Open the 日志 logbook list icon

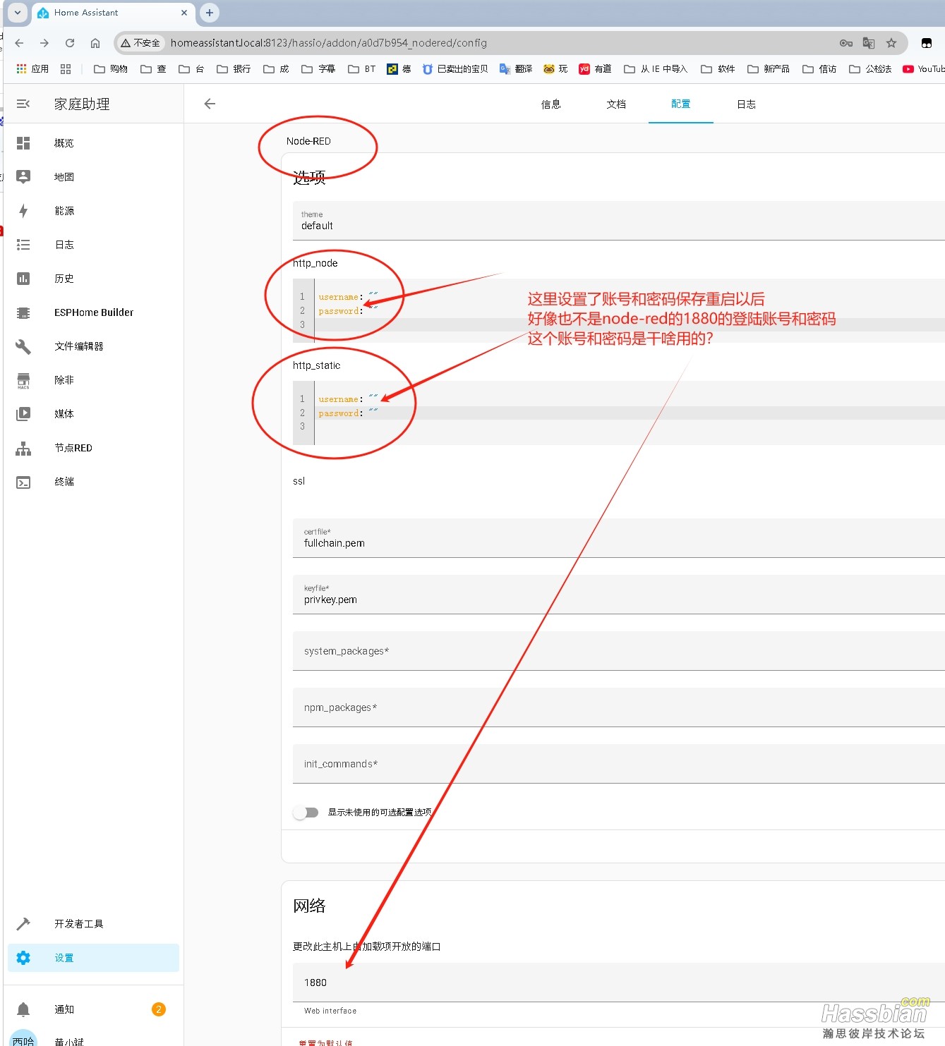pyautogui.click(x=23, y=245)
